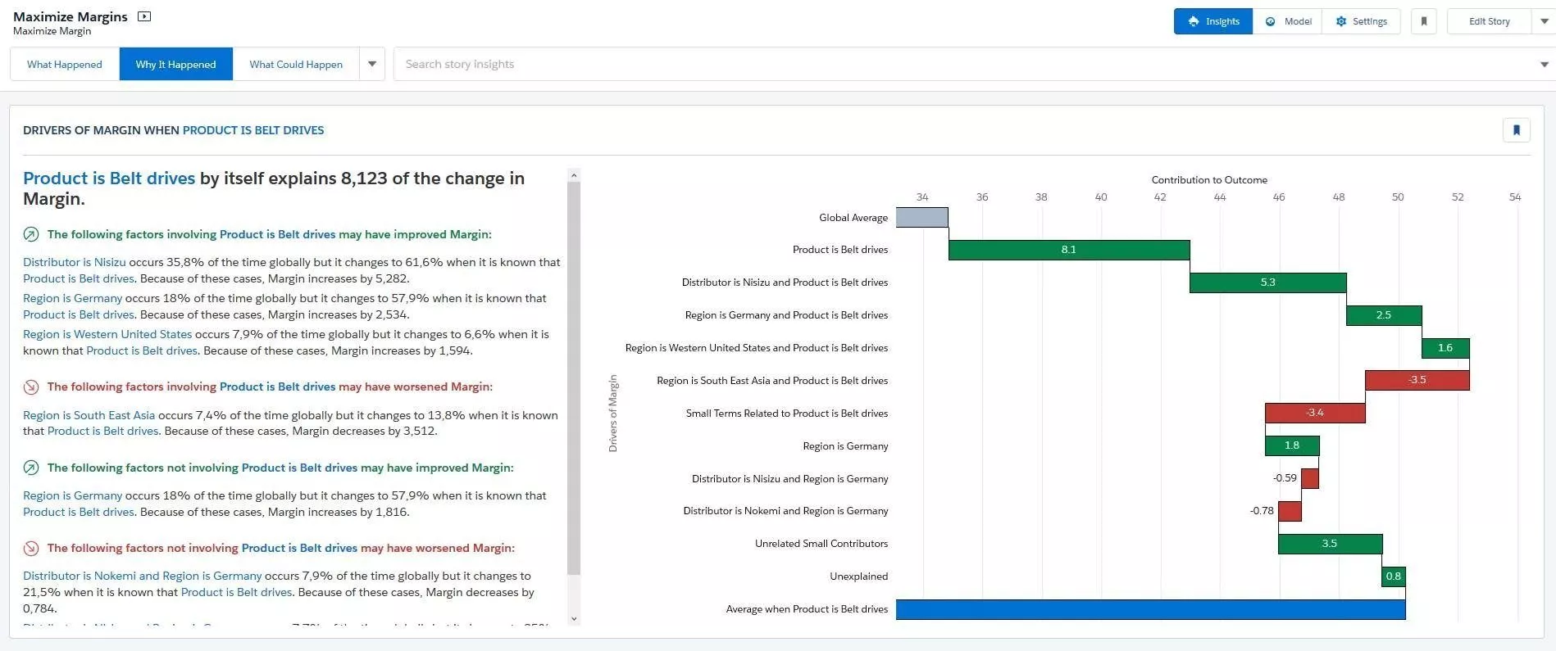This screenshot has width=1556, height=651.
Task: Click the Edit Story button
Action: pos(1489,21)
